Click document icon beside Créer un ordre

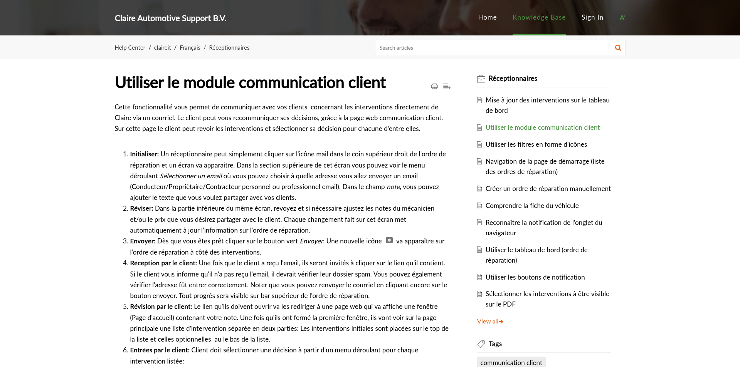[479, 189]
